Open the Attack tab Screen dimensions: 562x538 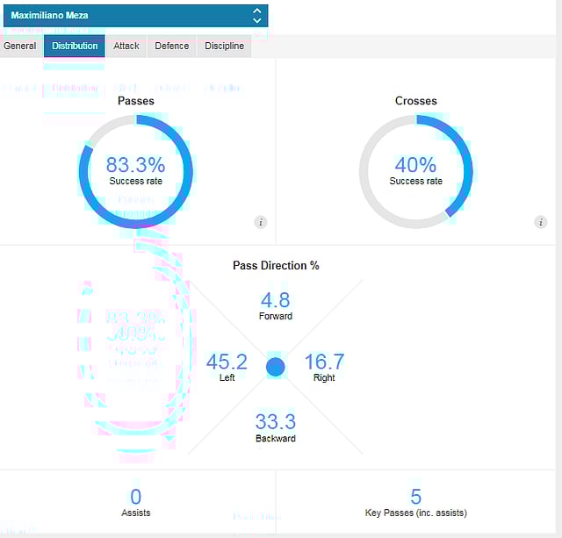point(126,46)
